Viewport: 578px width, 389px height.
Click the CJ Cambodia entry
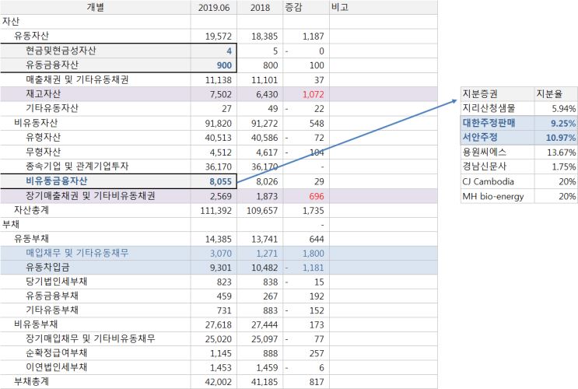[488, 181]
